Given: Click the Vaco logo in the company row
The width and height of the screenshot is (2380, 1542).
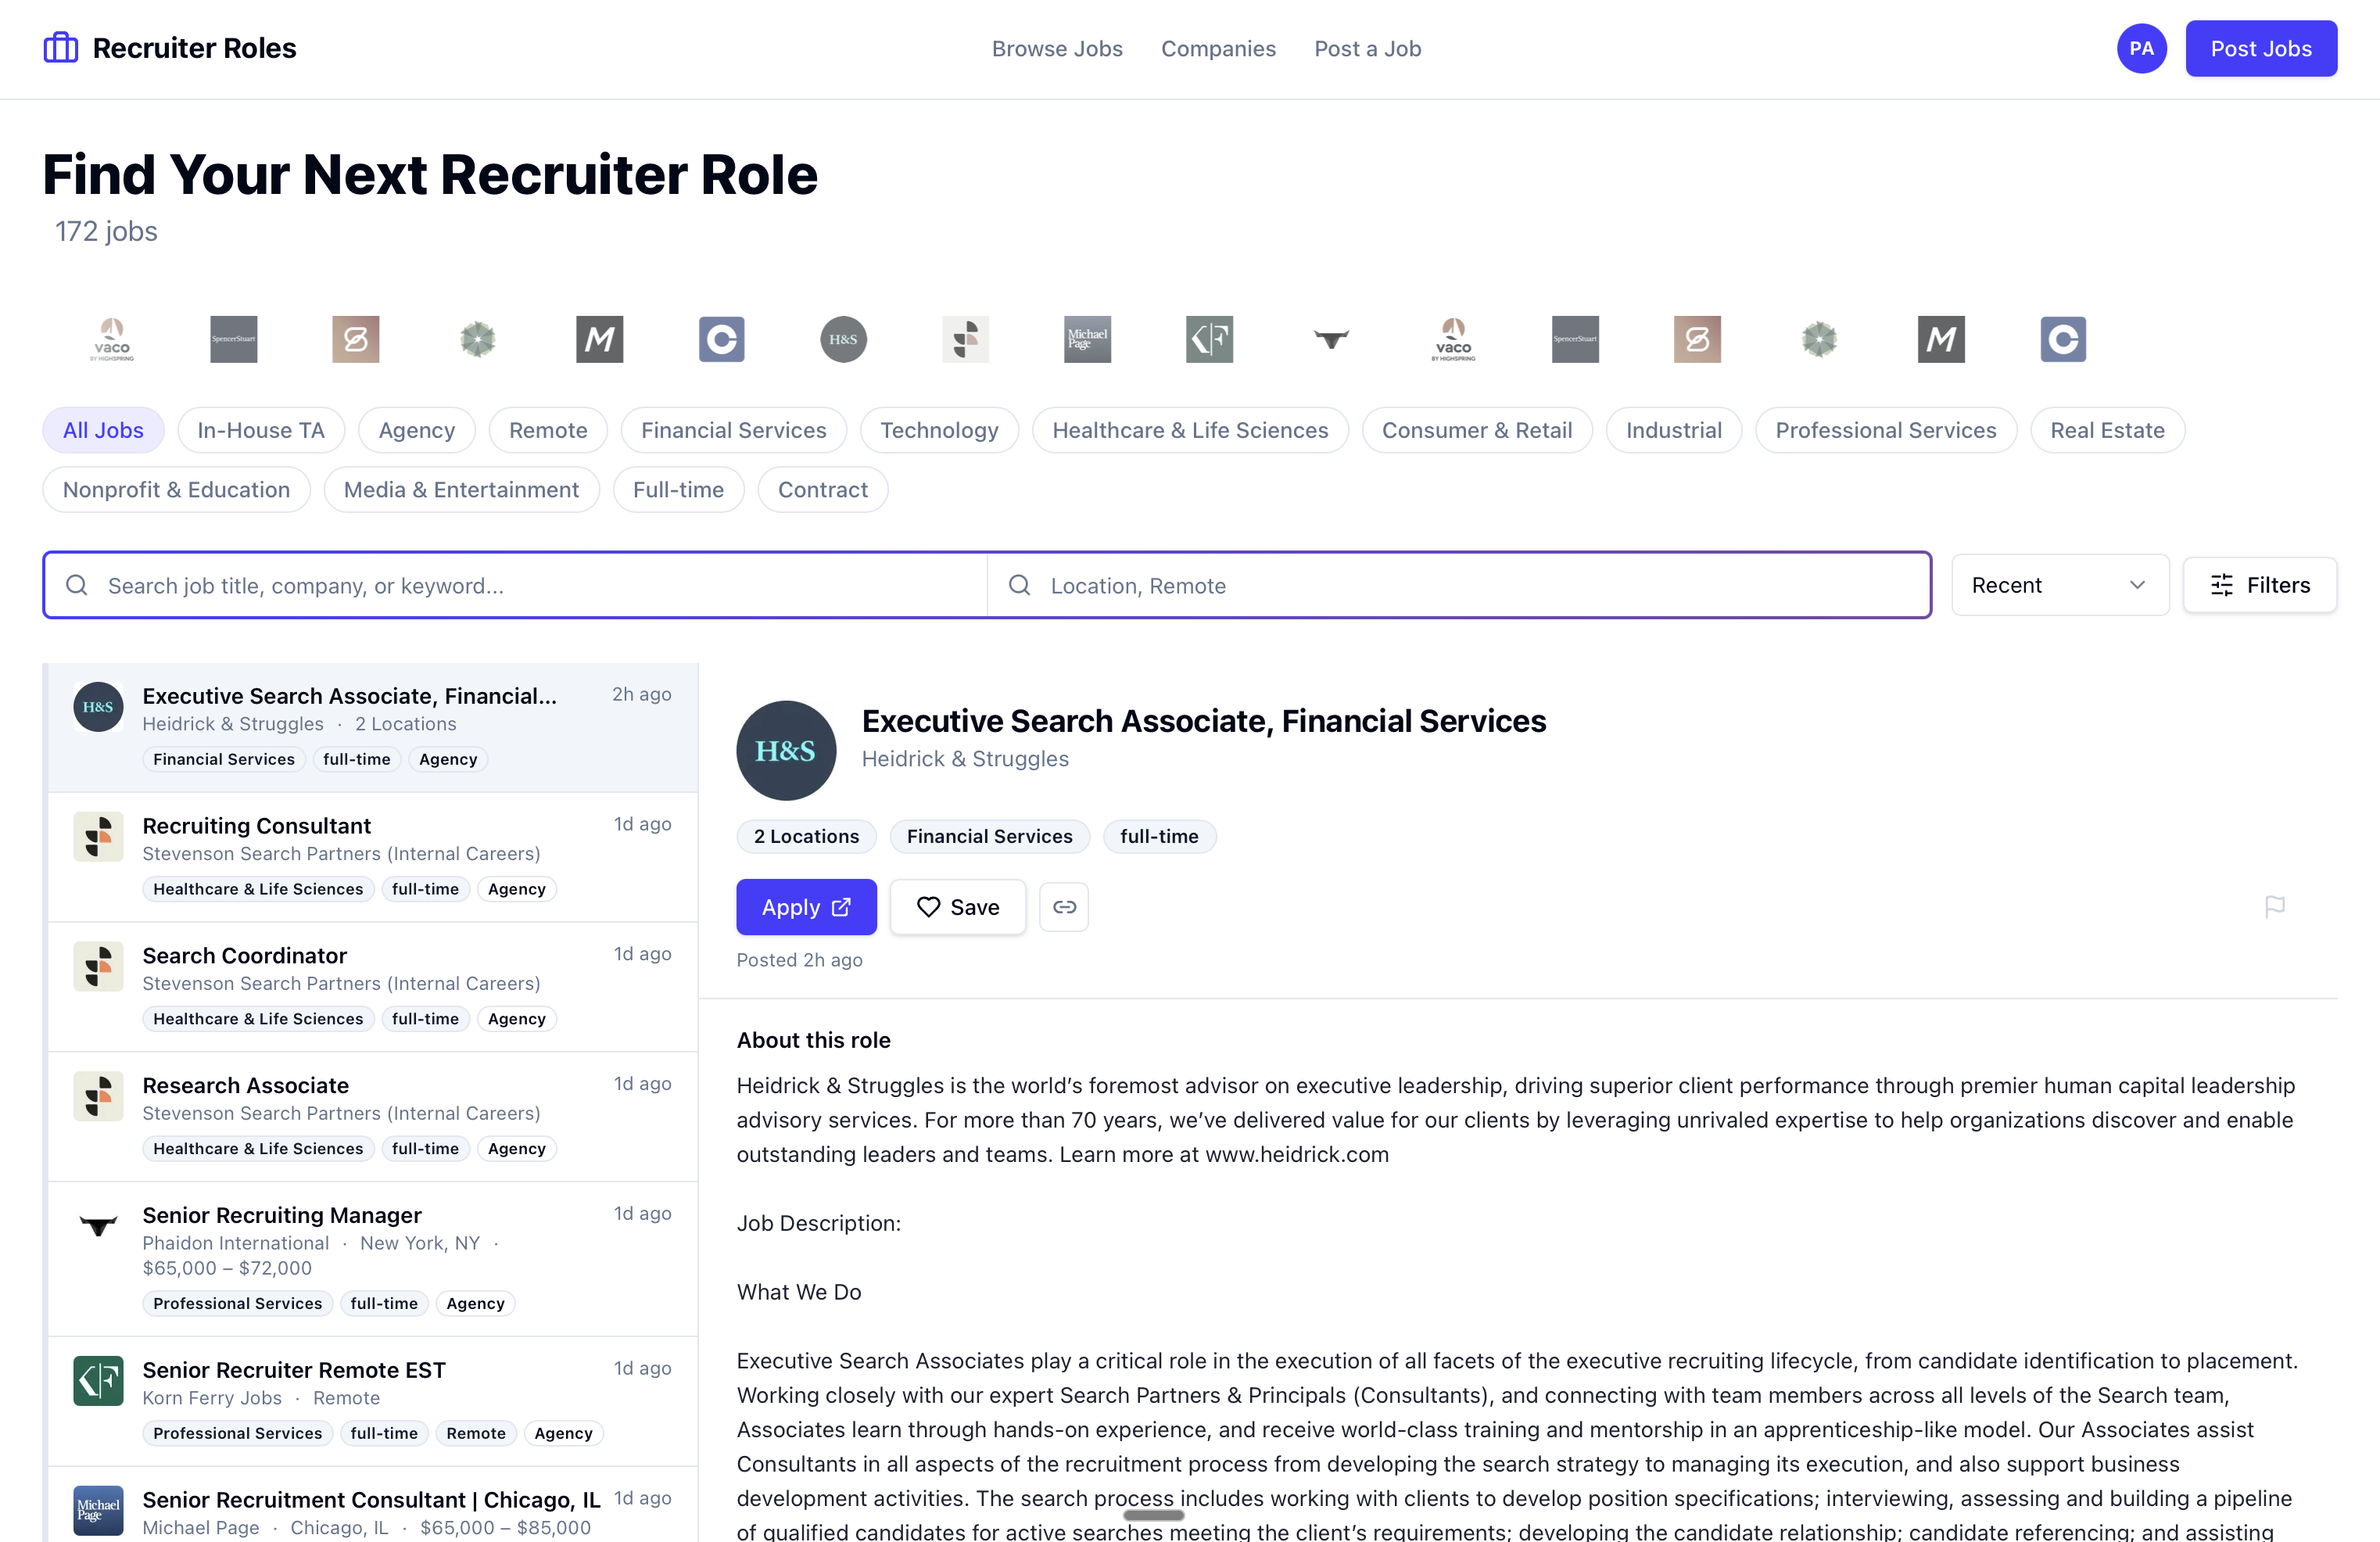Looking at the screenshot, I should point(112,339).
